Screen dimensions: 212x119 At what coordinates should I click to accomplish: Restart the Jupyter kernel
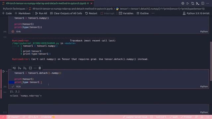91,13
